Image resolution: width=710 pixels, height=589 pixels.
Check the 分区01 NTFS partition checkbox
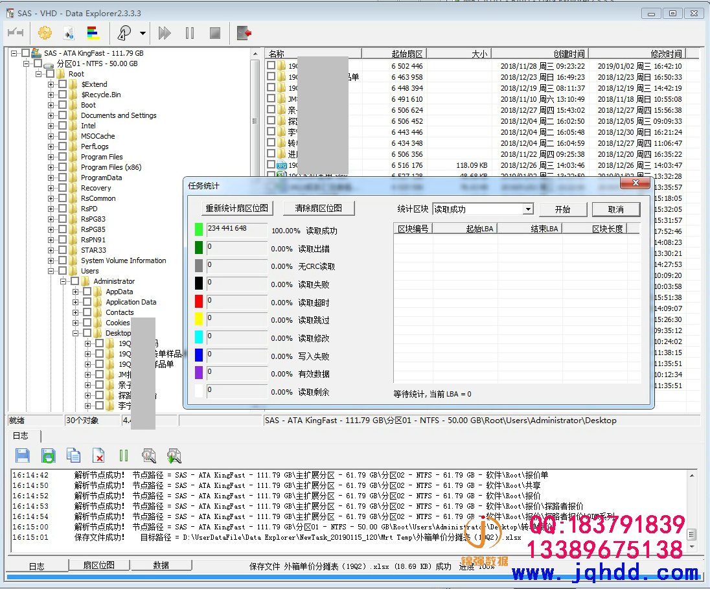pyautogui.click(x=38, y=64)
